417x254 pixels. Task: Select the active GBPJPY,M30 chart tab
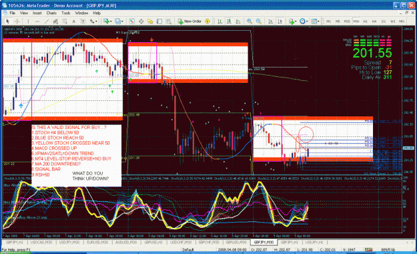click(x=264, y=242)
